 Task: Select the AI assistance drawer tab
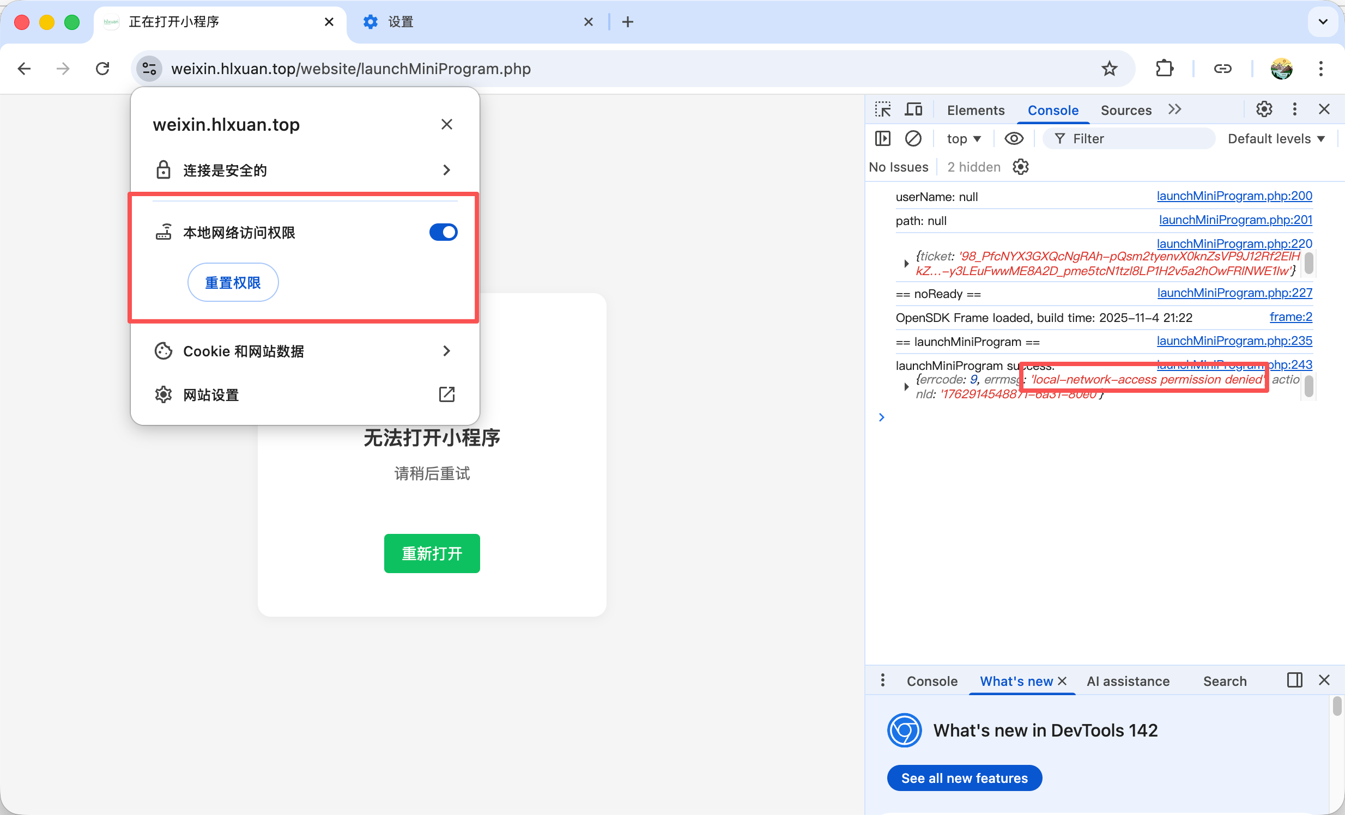1128,681
